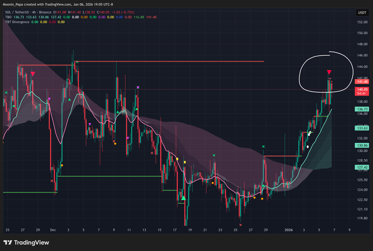This screenshot has width=373, height=251.
Task: Click the Dec label on the time axis
Action: (53, 229)
